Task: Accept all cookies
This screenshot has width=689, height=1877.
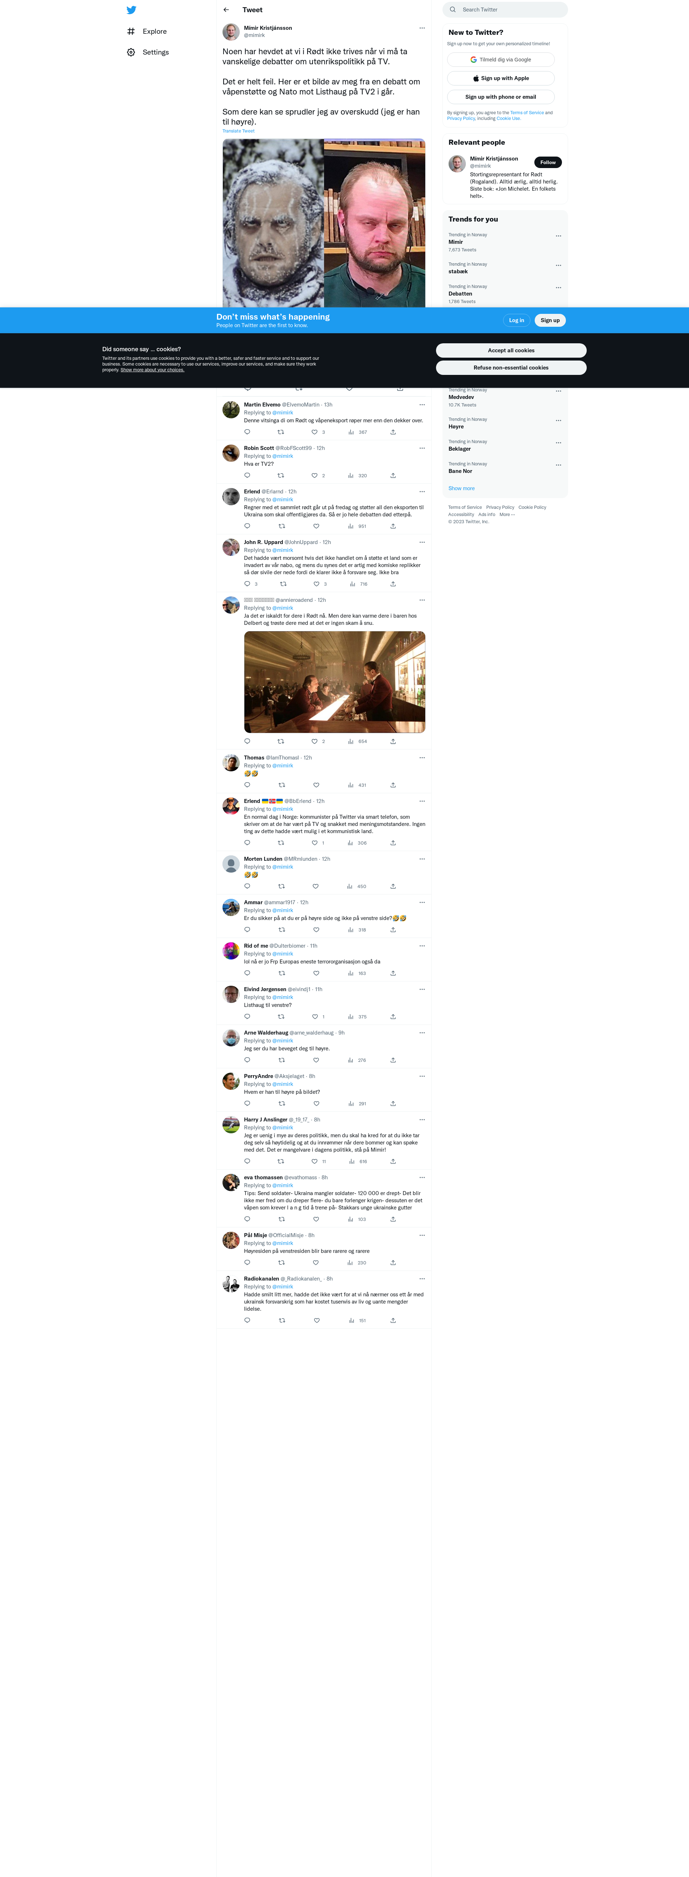Action: [x=511, y=350]
